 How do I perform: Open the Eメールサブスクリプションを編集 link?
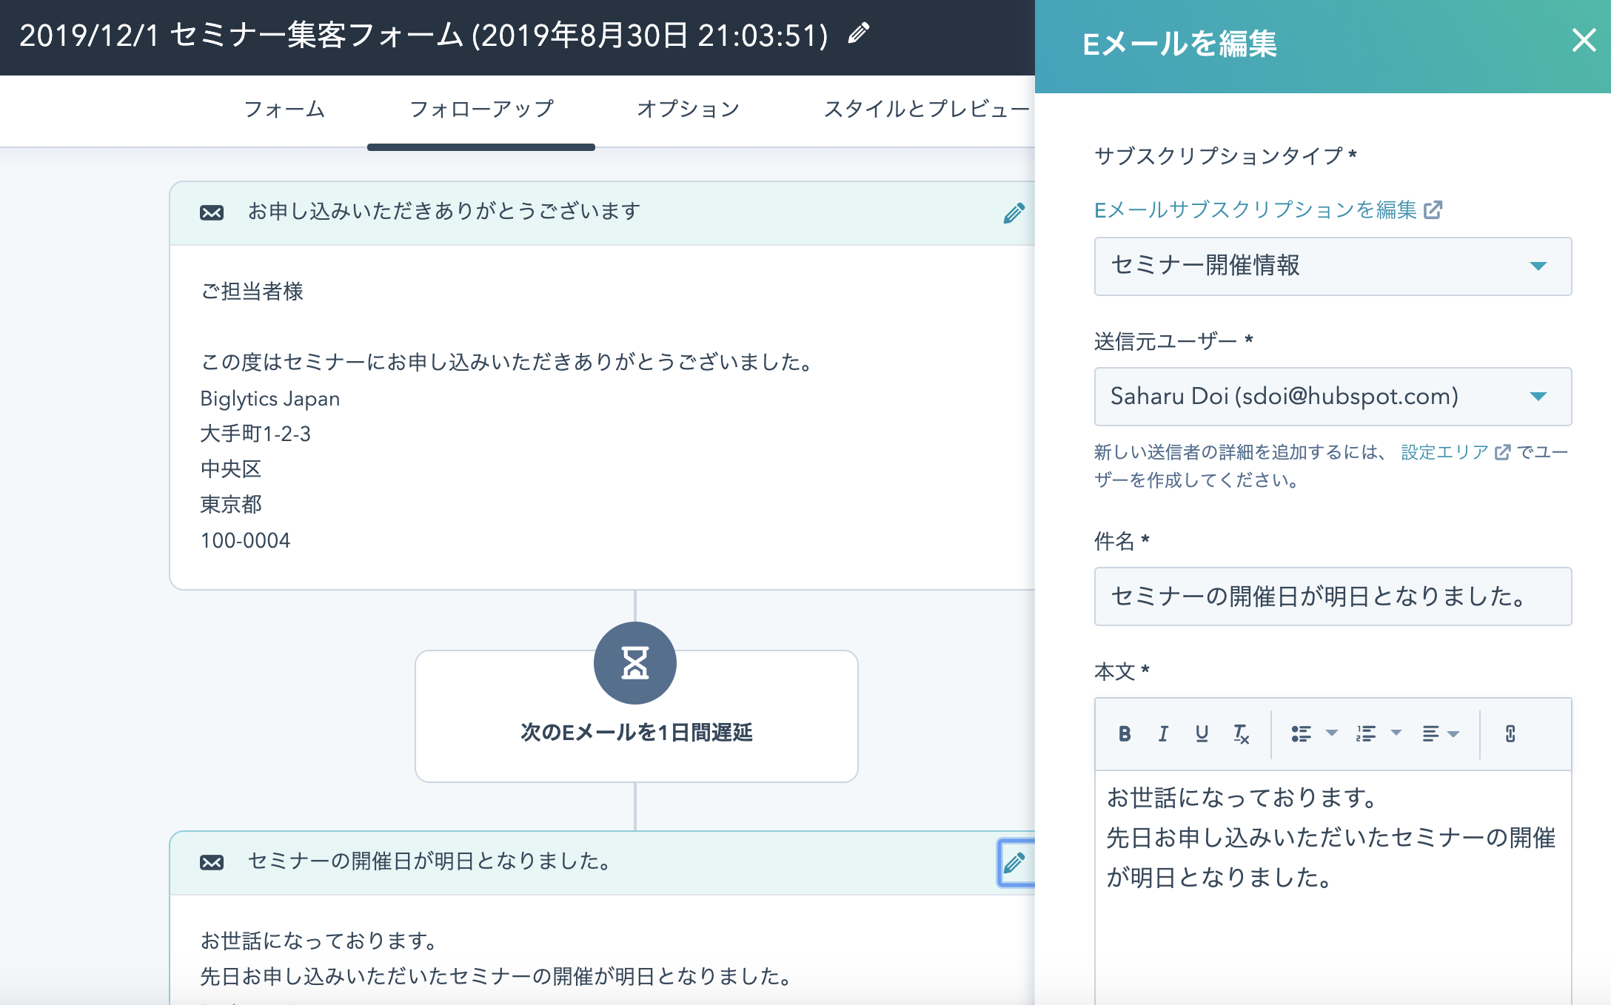tap(1267, 210)
